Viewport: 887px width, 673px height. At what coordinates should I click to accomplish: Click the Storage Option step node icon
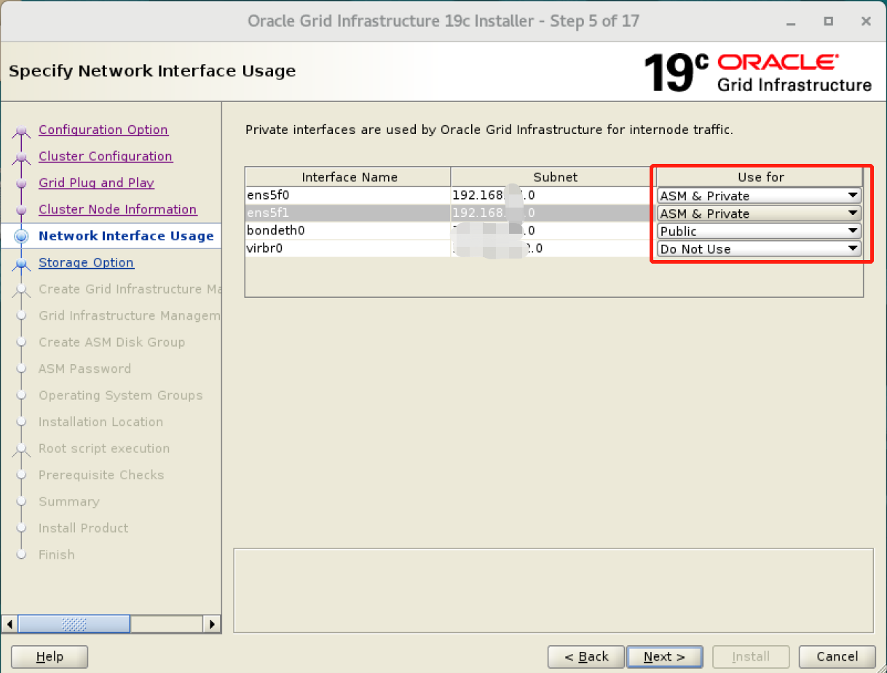tap(22, 264)
